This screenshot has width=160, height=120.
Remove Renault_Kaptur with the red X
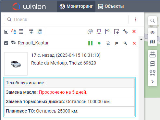(x=134, y=43)
